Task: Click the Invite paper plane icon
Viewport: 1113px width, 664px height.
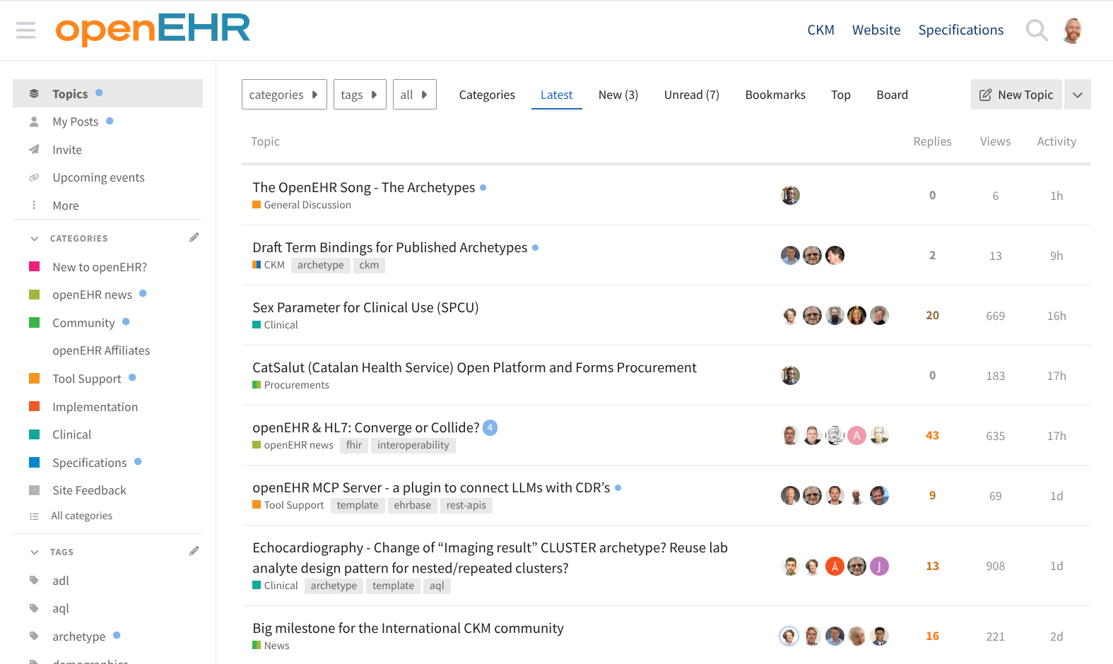Action: pos(34,150)
